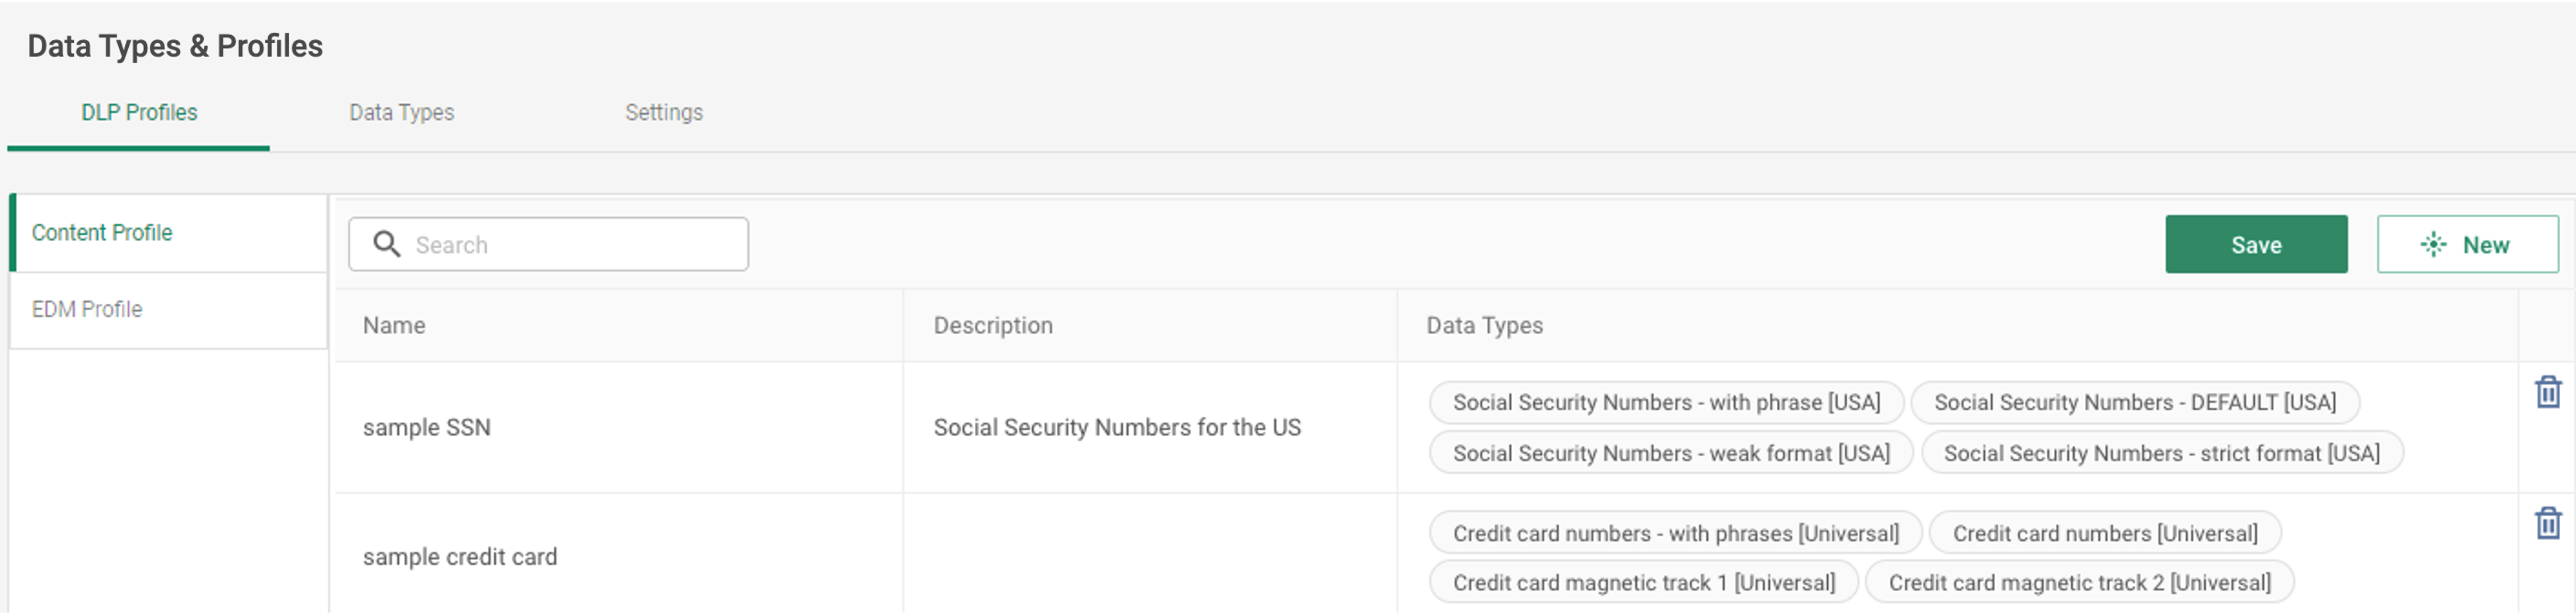Click 'Credit card magnetic track 1 [Universal]' tag
The image size is (2576, 614).
(x=1643, y=583)
